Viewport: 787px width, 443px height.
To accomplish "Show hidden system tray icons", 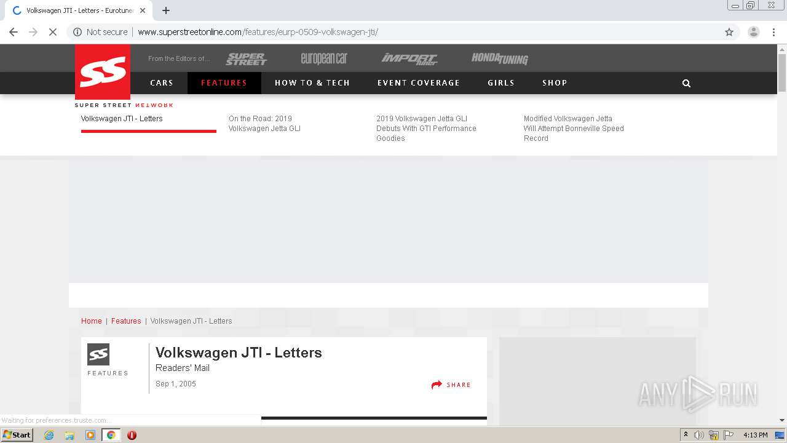I will [686, 435].
